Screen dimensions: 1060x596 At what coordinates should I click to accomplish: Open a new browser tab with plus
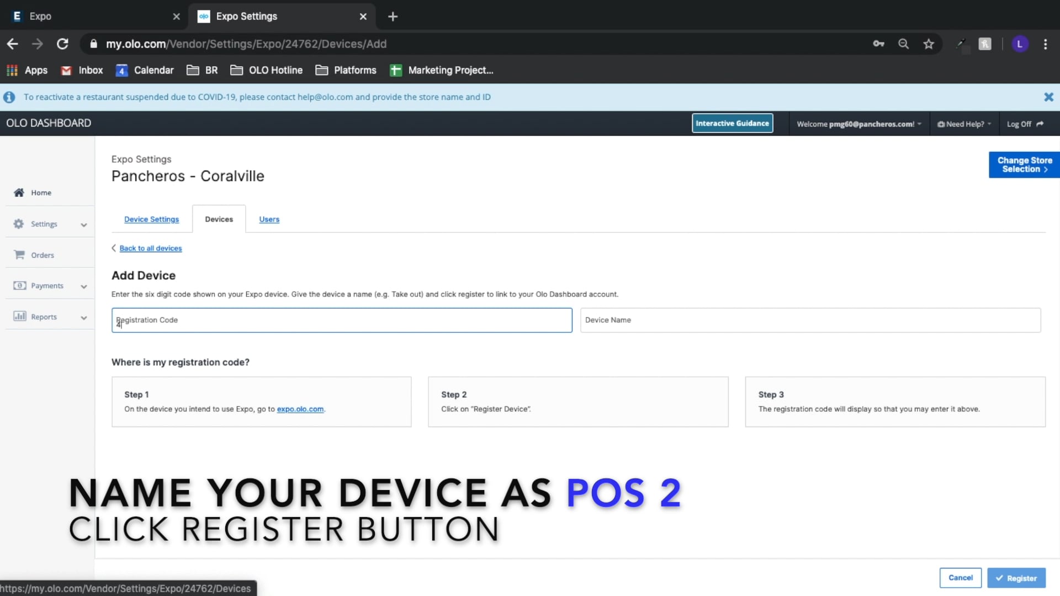(x=393, y=17)
